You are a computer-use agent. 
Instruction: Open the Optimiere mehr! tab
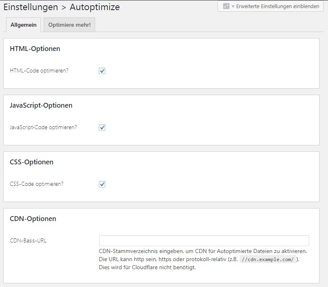pyautogui.click(x=70, y=25)
